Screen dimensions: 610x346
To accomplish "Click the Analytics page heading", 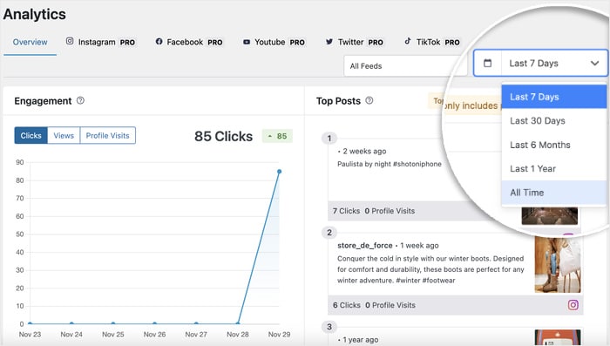I will pos(35,15).
